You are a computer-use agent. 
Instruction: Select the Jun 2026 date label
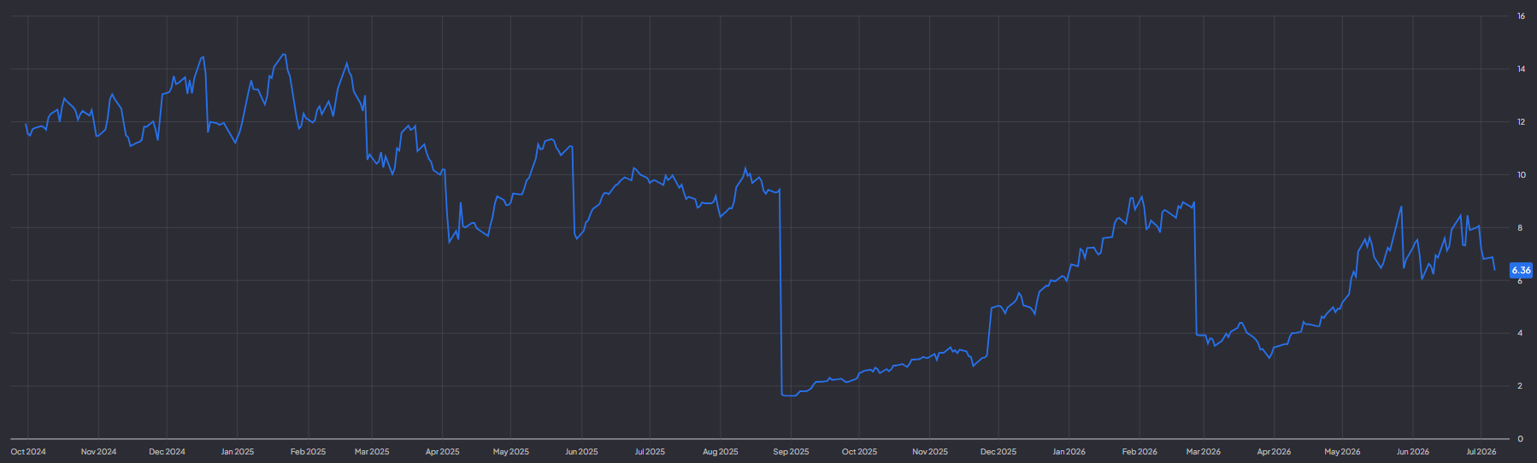(1413, 452)
